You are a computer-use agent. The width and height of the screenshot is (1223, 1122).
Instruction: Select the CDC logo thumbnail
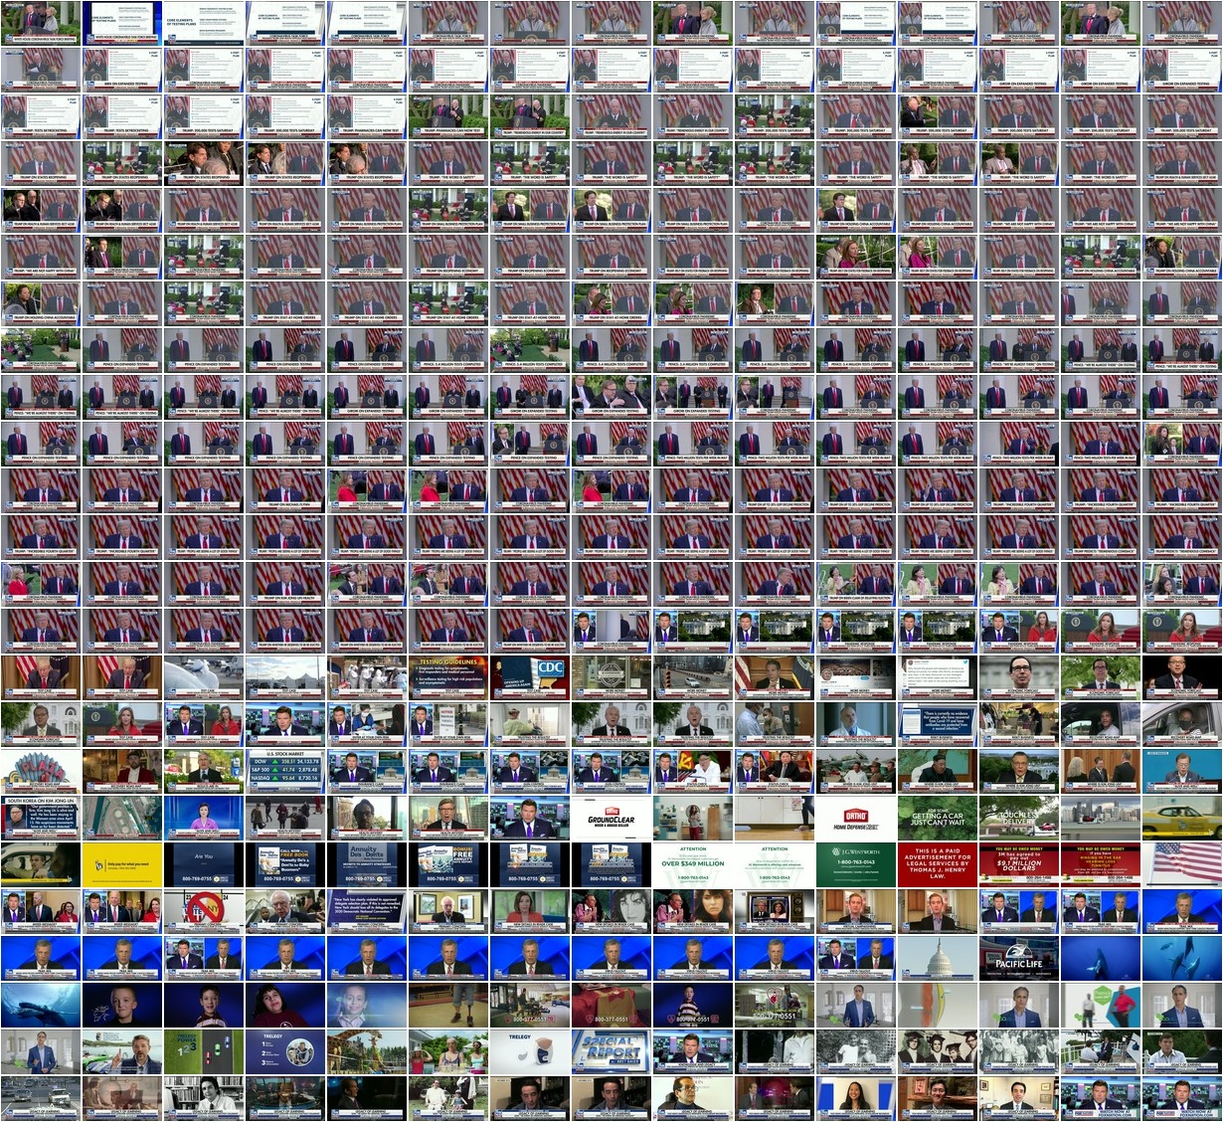point(530,675)
